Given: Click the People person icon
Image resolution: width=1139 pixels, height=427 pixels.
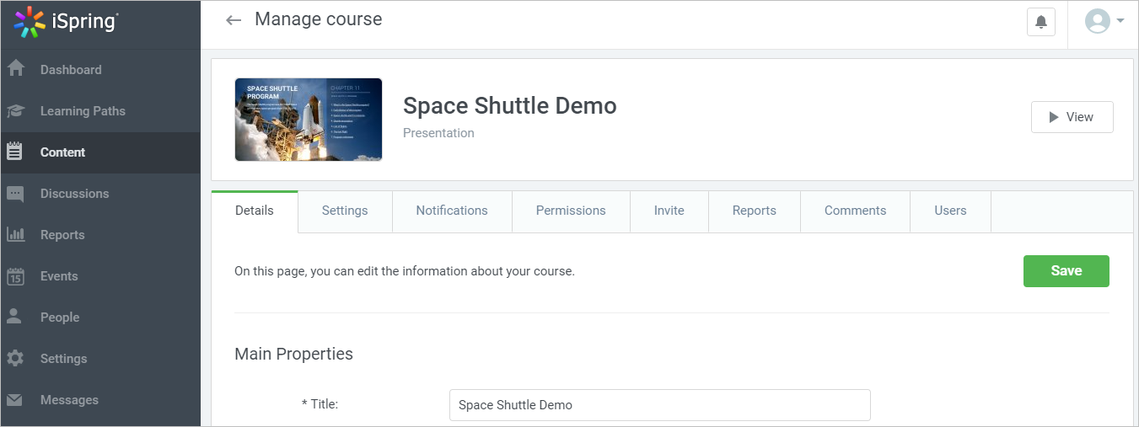Looking at the screenshot, I should 15,317.
